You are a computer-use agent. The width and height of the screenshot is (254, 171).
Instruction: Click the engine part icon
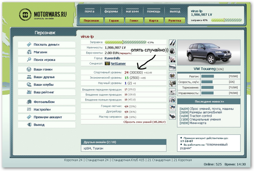[x=172, y=84]
